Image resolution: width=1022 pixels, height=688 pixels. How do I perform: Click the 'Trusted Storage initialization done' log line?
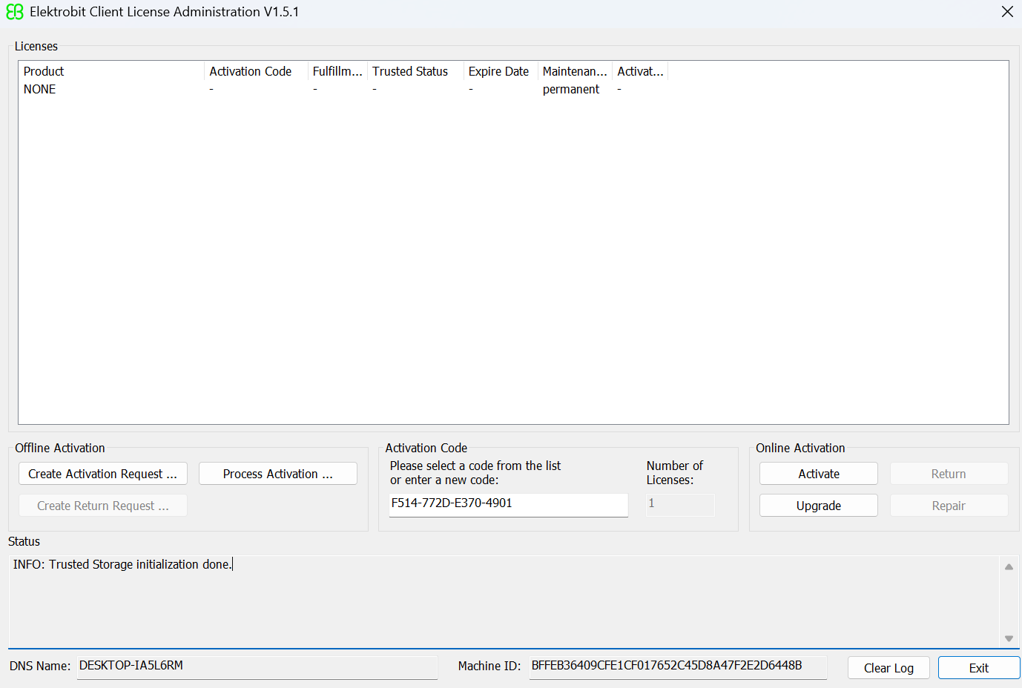122,564
